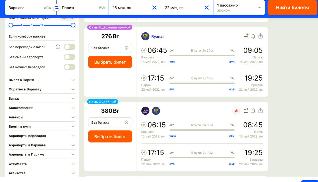The width and height of the screenshot is (318, 182).
Task: Adjust the transfer duration right slider handle
Action: (x=73, y=25)
